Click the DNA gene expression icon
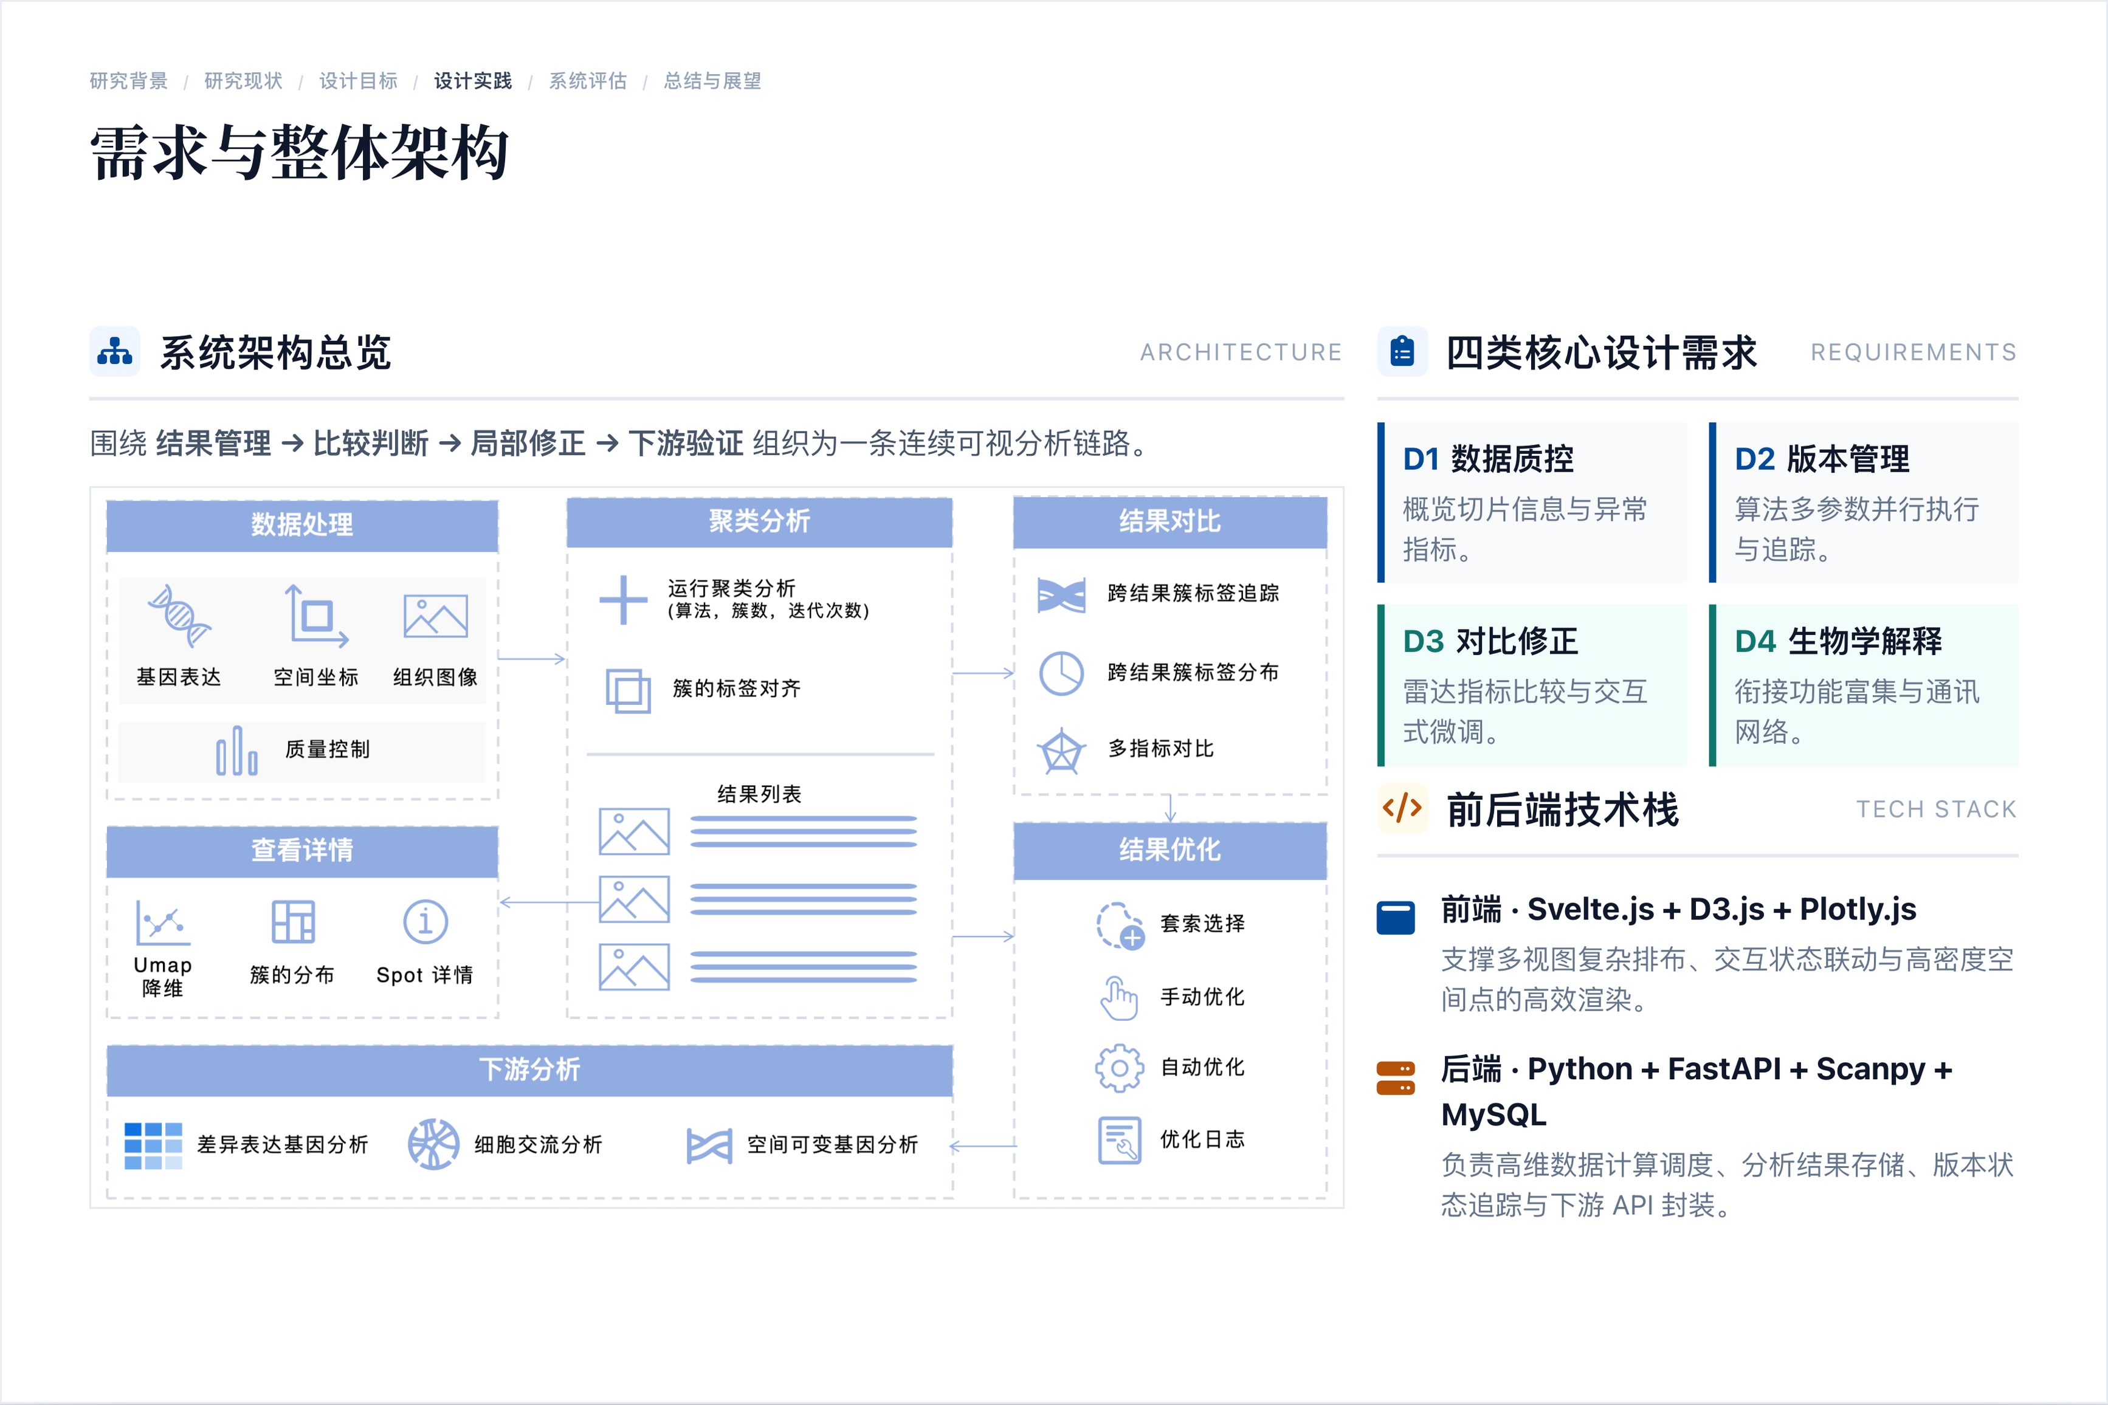The height and width of the screenshot is (1405, 2108). (x=180, y=616)
